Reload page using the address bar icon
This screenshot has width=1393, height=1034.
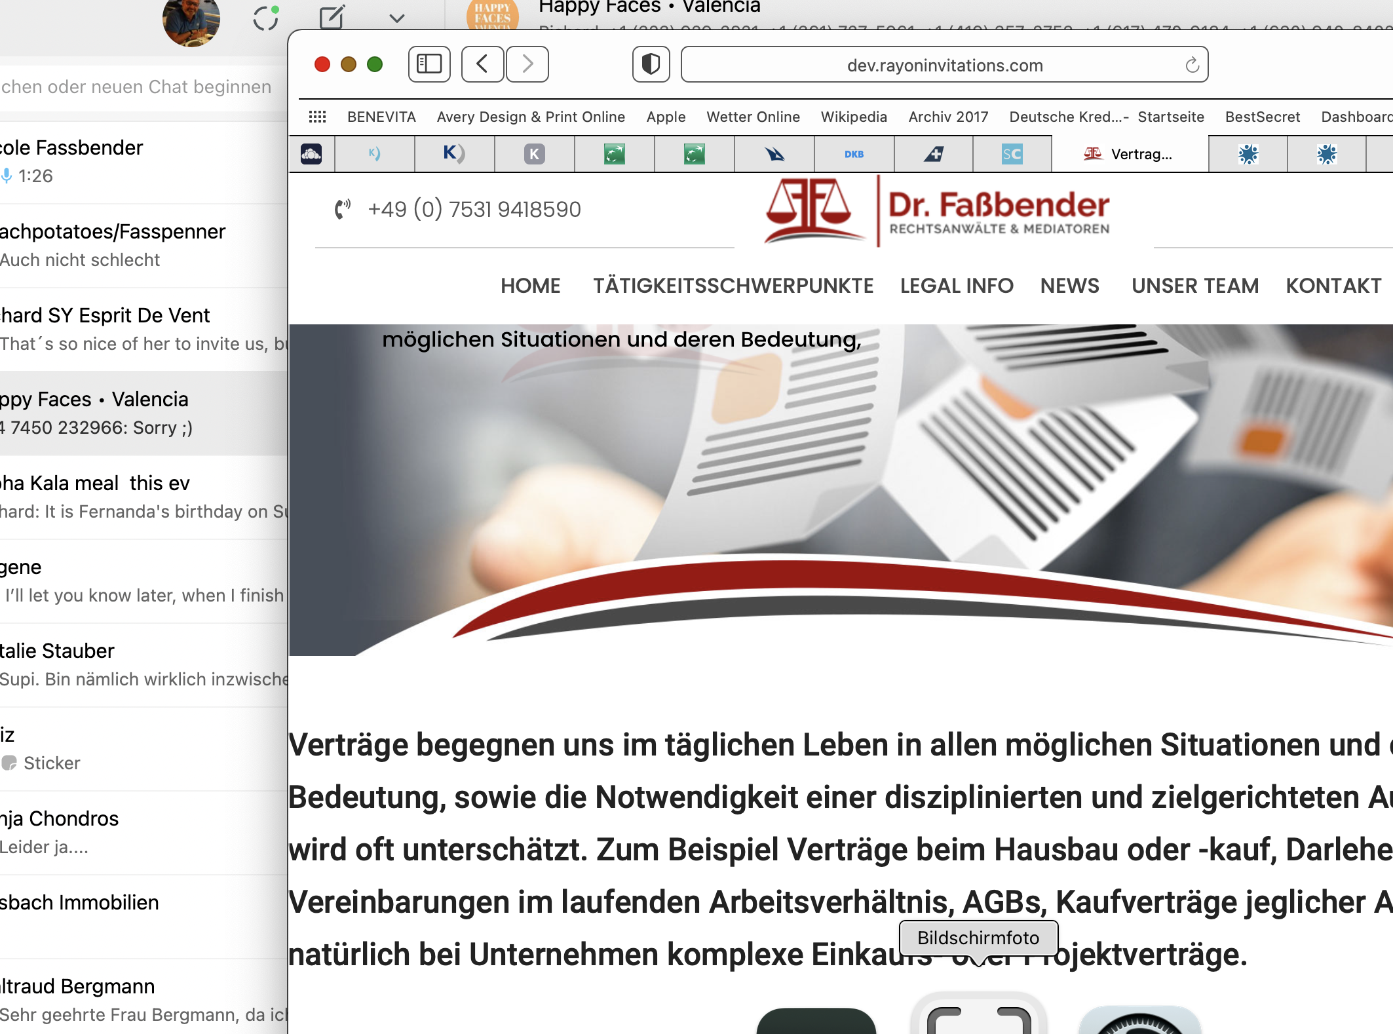coord(1192,65)
